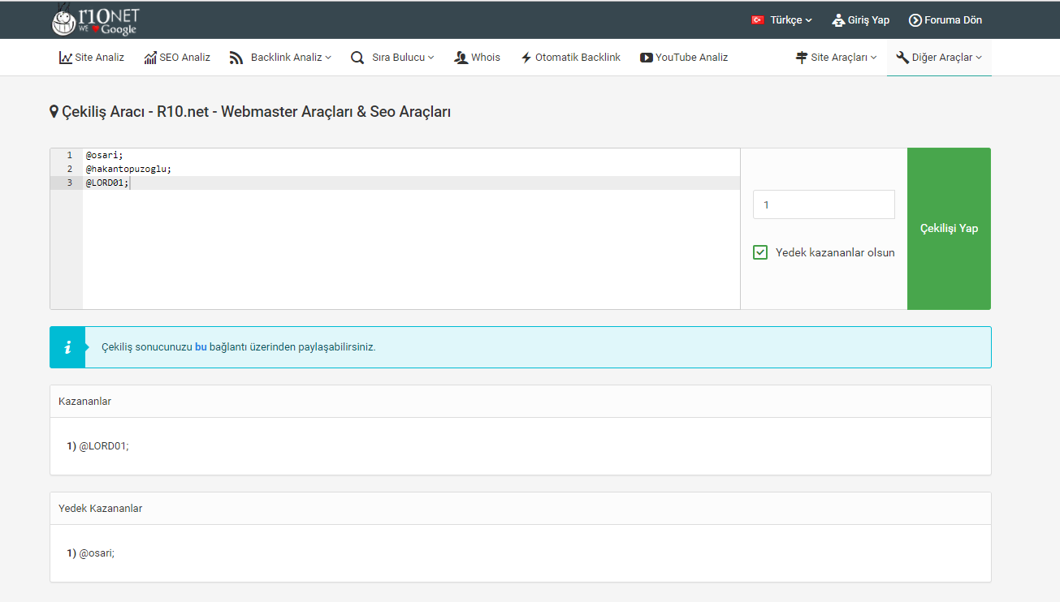
Task: Click the winner count input field
Action: tap(824, 204)
